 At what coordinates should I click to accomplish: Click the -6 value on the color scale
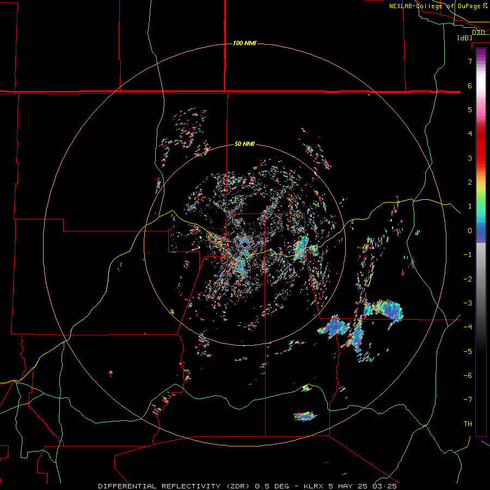tap(468, 376)
